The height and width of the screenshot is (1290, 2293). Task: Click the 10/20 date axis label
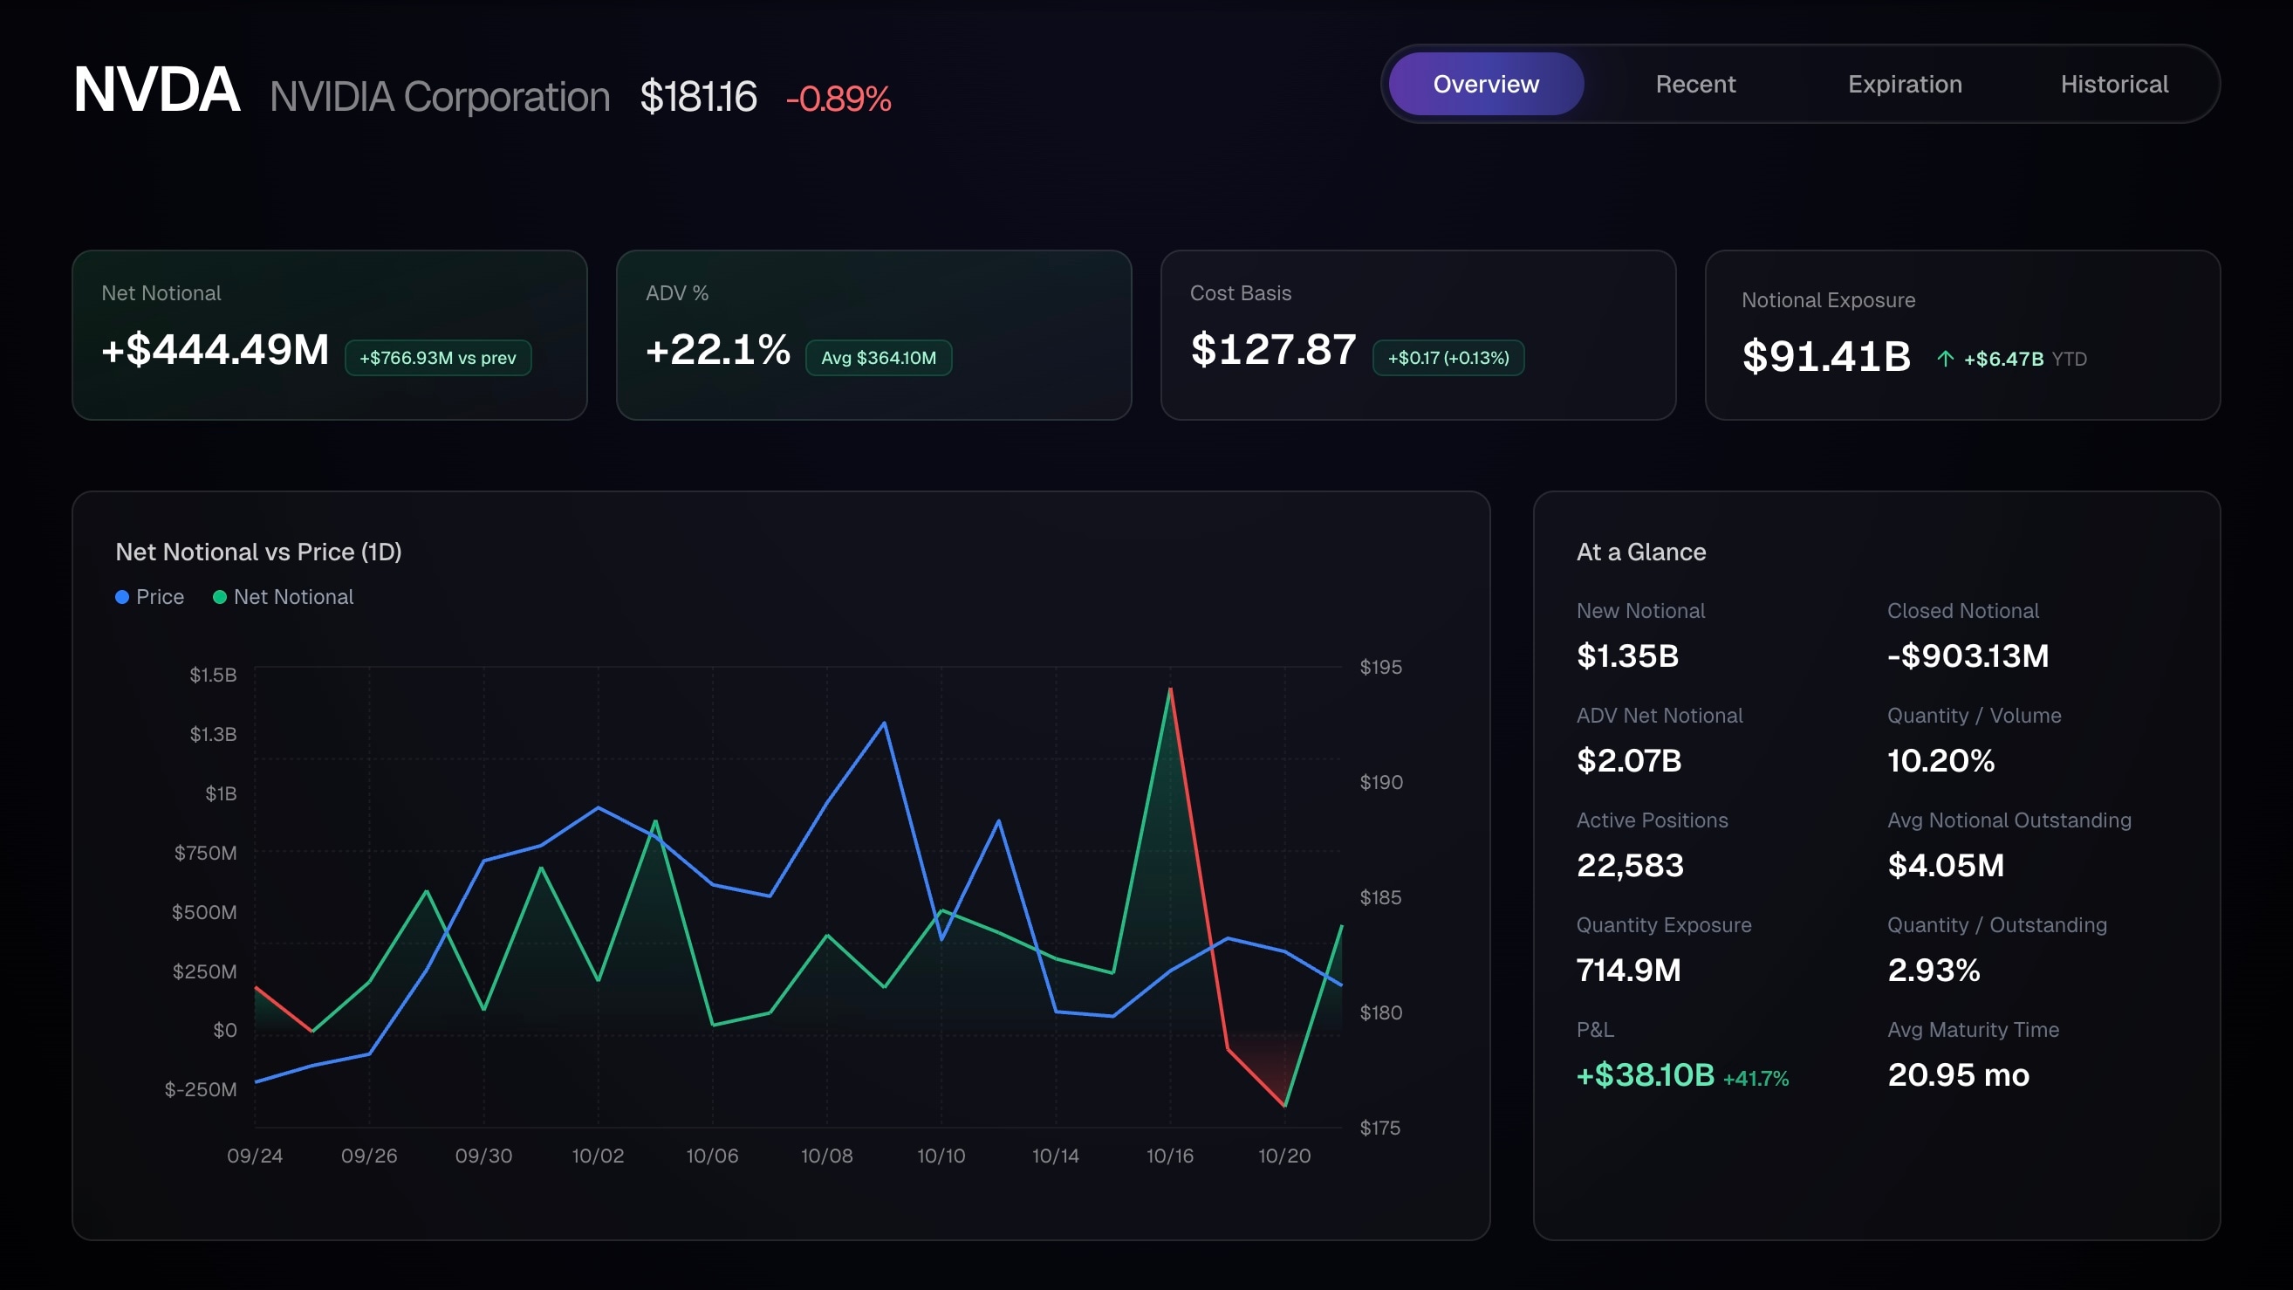[x=1283, y=1156]
